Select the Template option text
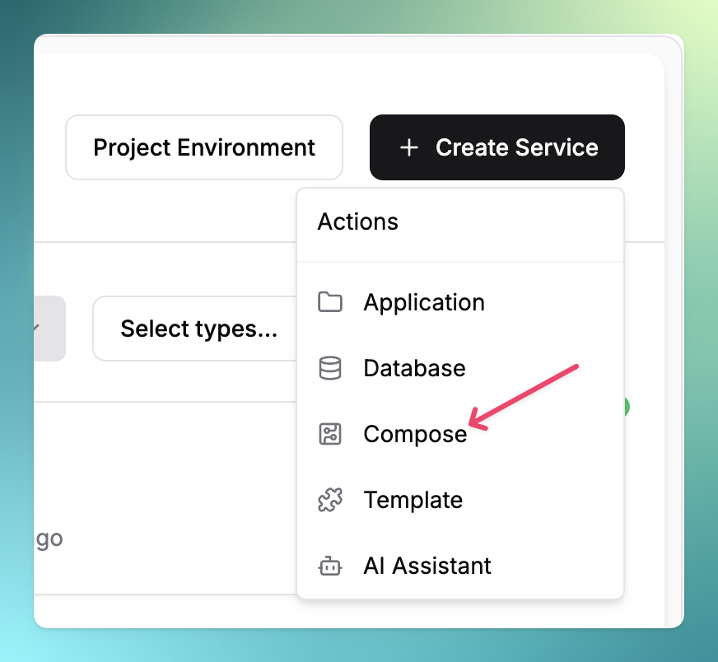The width and height of the screenshot is (718, 662). [x=413, y=500]
